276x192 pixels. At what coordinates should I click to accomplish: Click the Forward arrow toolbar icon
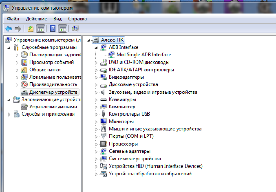click(18, 29)
